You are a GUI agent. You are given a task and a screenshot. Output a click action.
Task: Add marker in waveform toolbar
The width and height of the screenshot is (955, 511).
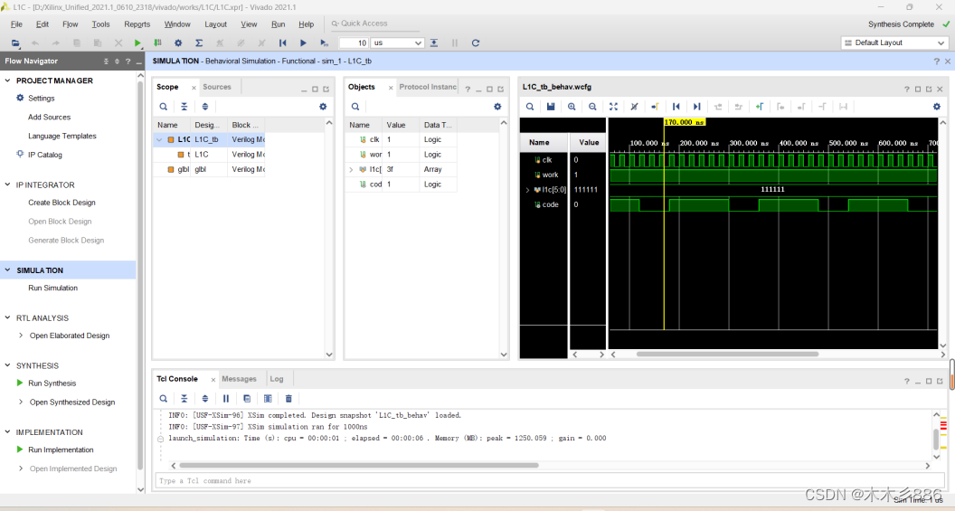tap(760, 107)
